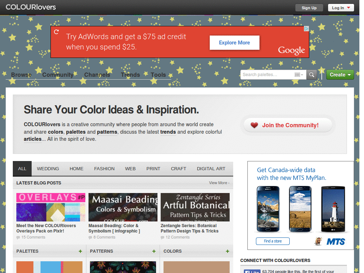The height and width of the screenshot is (273, 364).
Task: Open the trends link in the intro
Action: (x=168, y=132)
